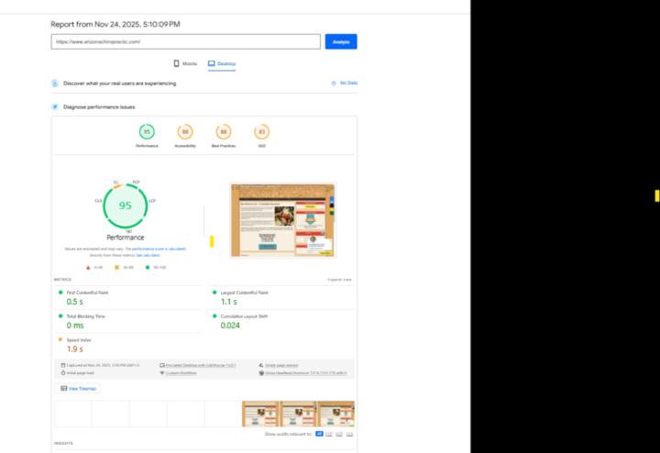This screenshot has width=660, height=453.
Task: Click the calendar icon beside Captured at
Action: [x=63, y=366]
